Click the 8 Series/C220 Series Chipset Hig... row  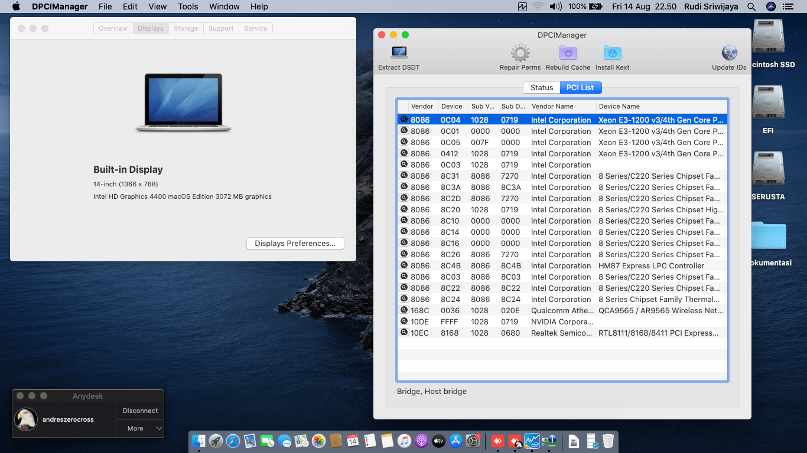[562, 209]
